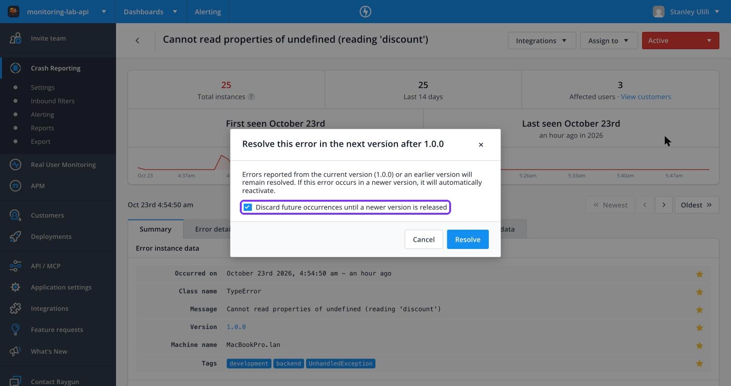Open the Integrations dropdown button

click(541, 41)
